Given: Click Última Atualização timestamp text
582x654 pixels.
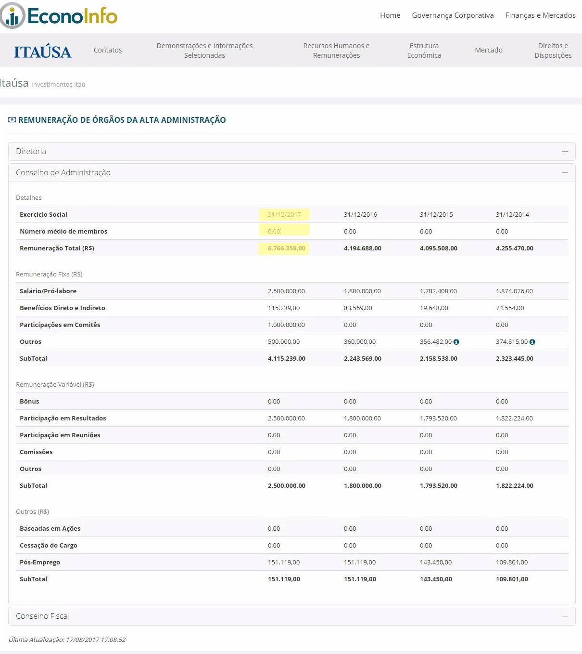Looking at the screenshot, I should pyautogui.click(x=67, y=640).
